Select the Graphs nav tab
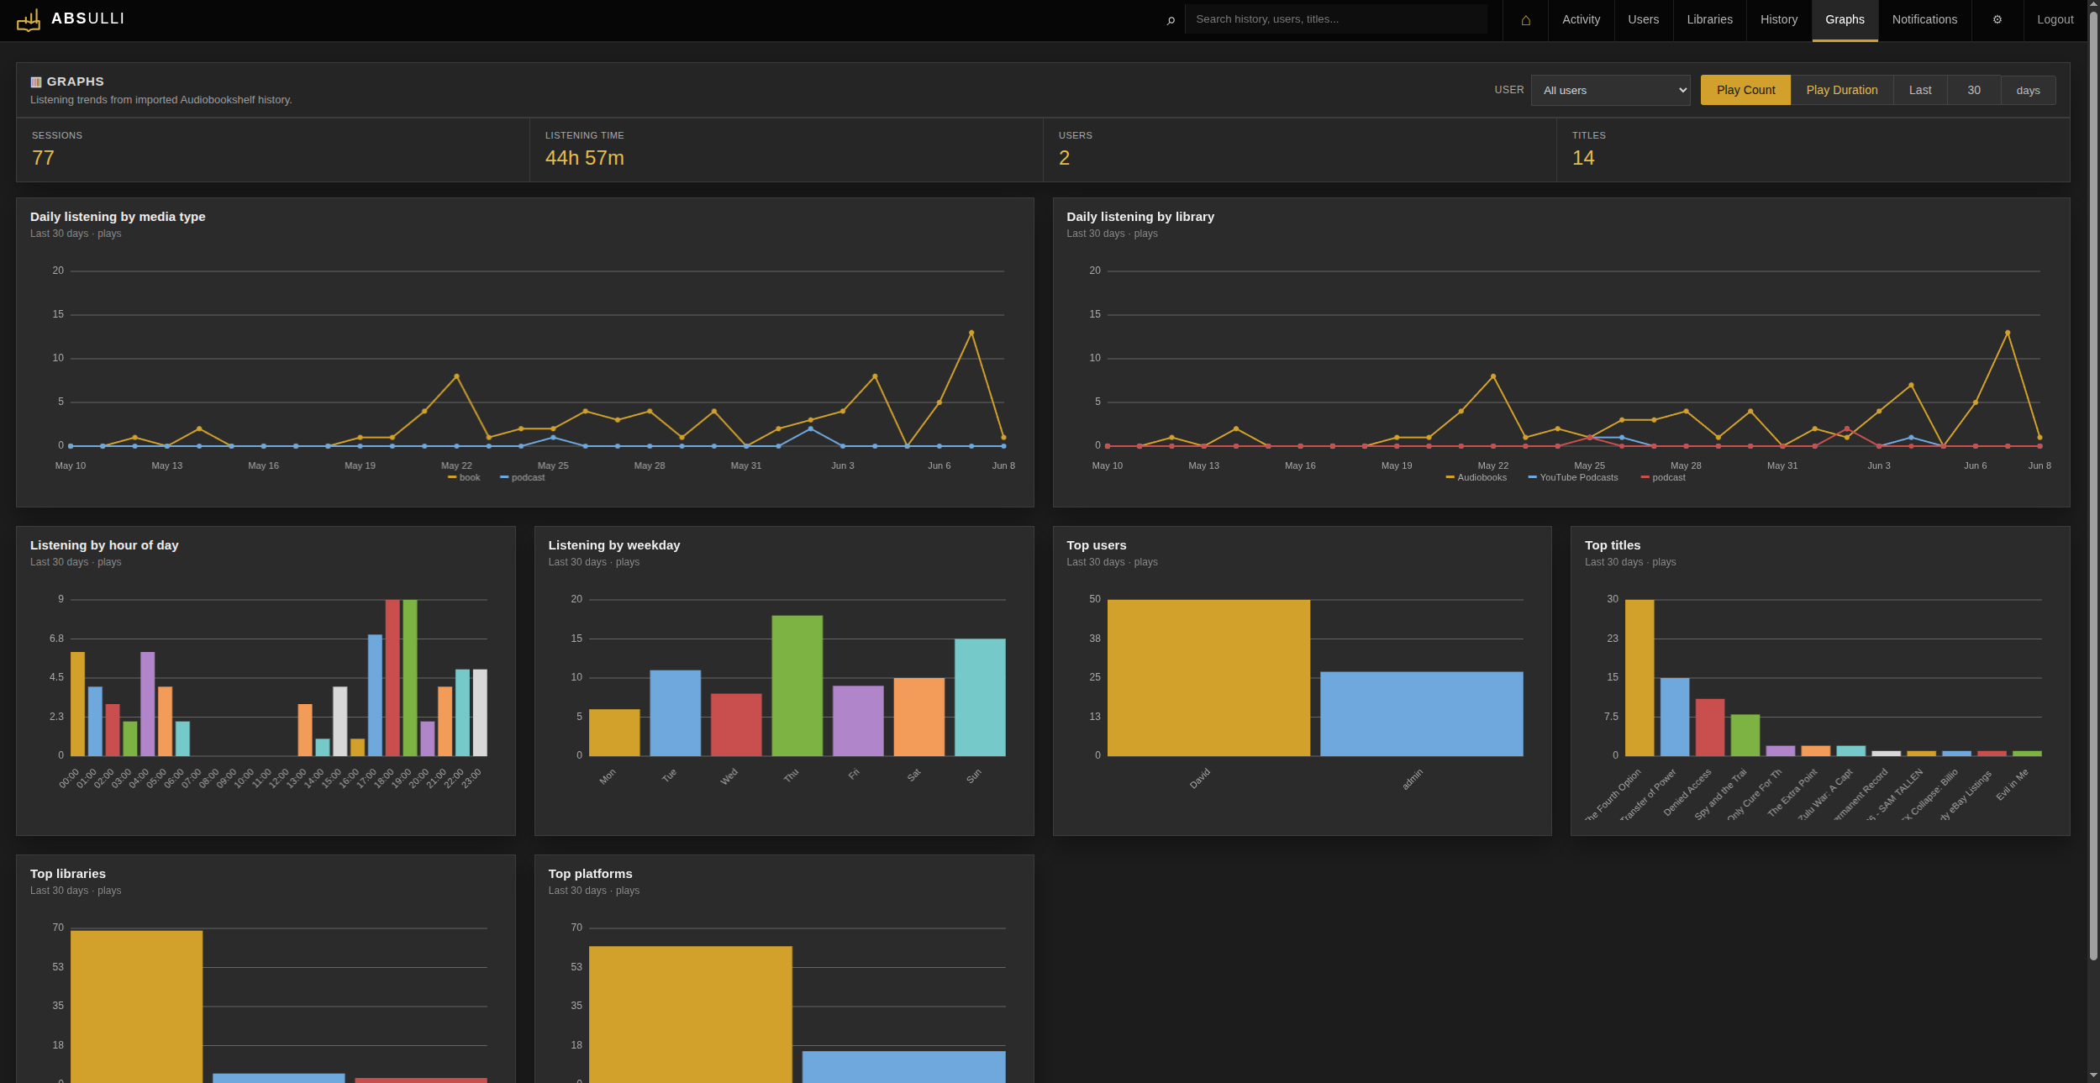 click(1845, 20)
